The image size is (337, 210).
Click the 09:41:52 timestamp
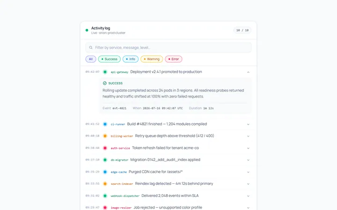tap(92, 124)
